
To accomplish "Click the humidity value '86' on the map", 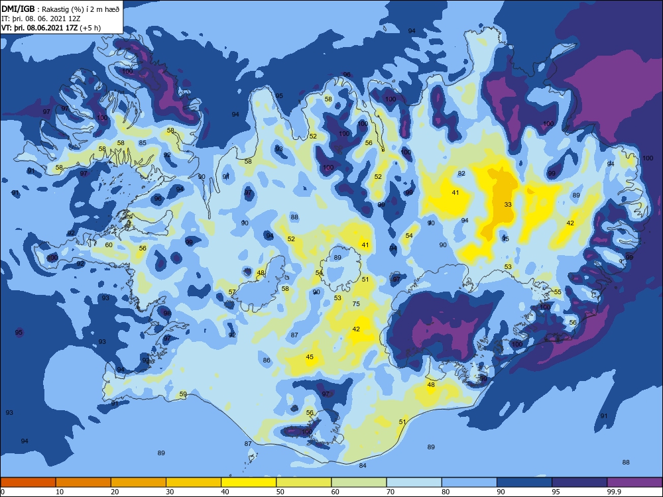I will [x=267, y=360].
